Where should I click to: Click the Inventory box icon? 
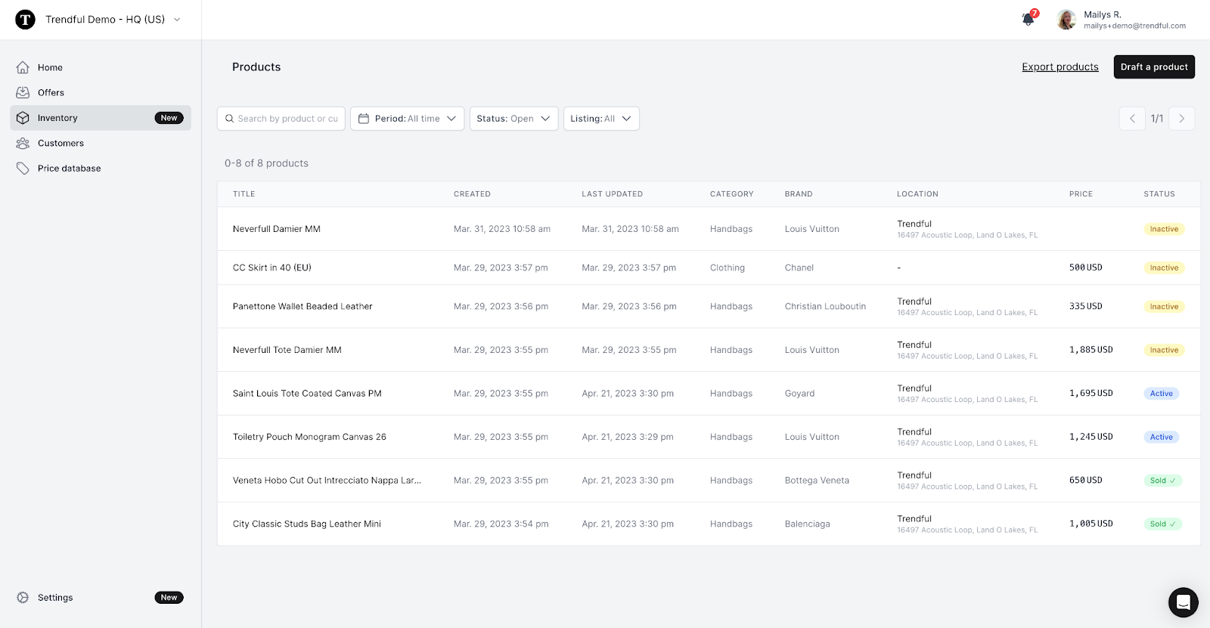point(23,118)
